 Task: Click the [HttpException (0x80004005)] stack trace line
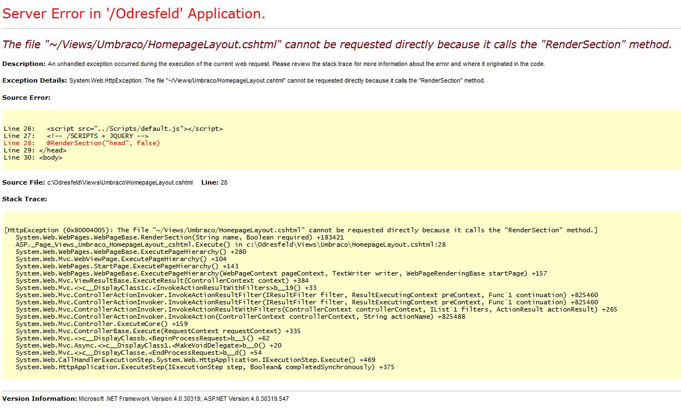point(301,230)
